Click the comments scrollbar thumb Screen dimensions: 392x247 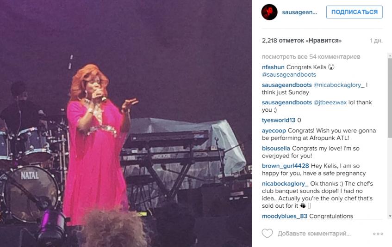click(390, 98)
